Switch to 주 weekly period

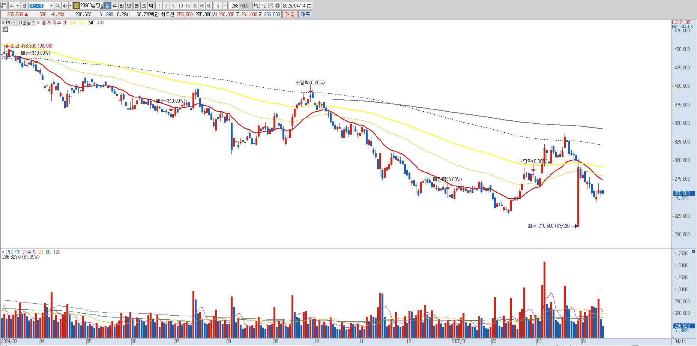click(x=115, y=6)
